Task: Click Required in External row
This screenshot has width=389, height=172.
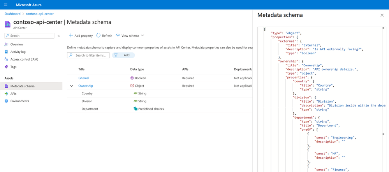Action: (x=188, y=78)
